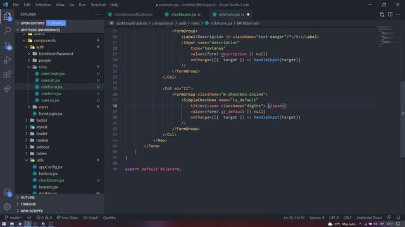Viewport: 405px width, 227px height.
Task: Open formLogin.jsx in the explorer
Action: (51, 113)
